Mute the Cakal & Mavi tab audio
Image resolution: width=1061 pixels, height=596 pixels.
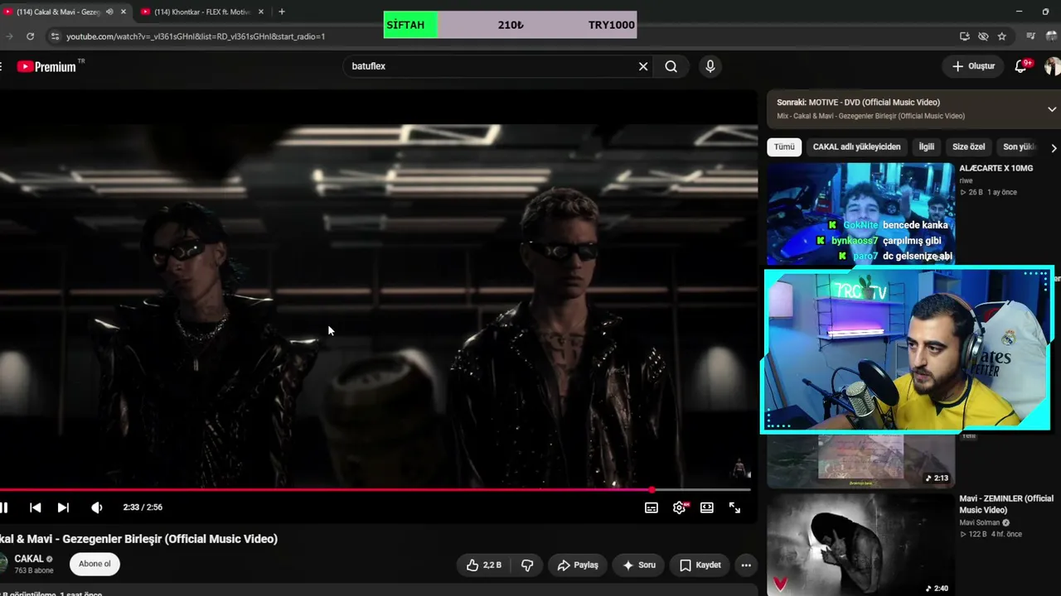pos(109,12)
